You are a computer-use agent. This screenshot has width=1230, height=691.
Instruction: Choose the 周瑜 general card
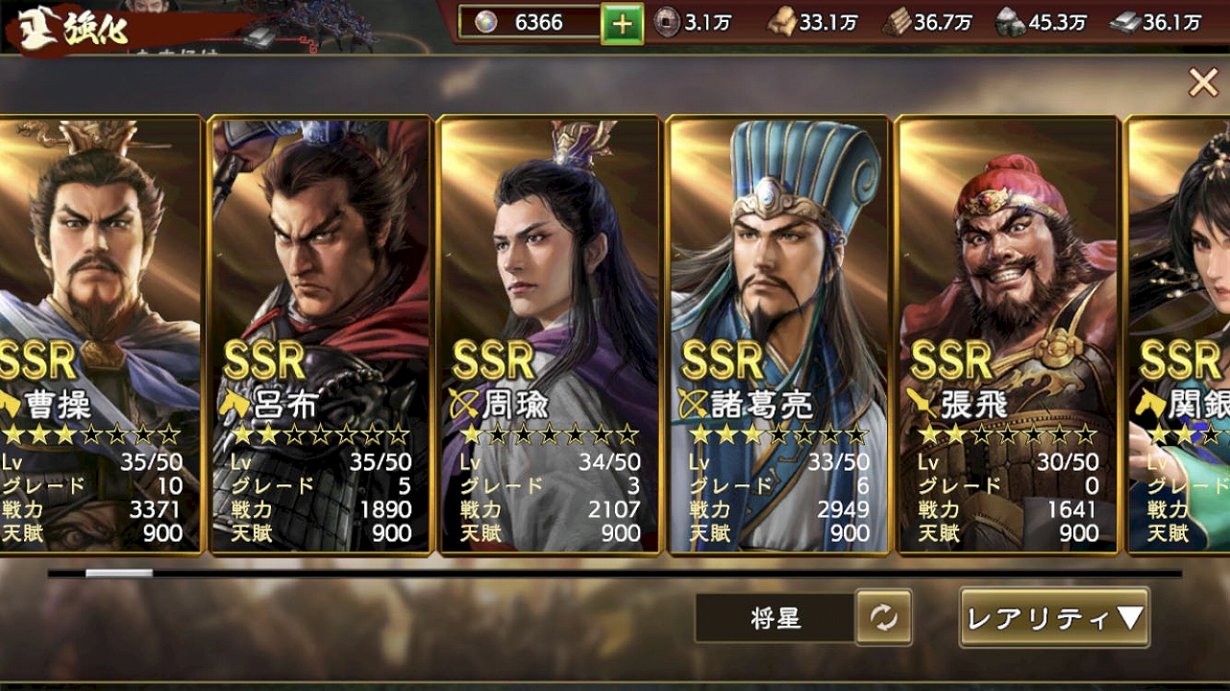pos(550,334)
